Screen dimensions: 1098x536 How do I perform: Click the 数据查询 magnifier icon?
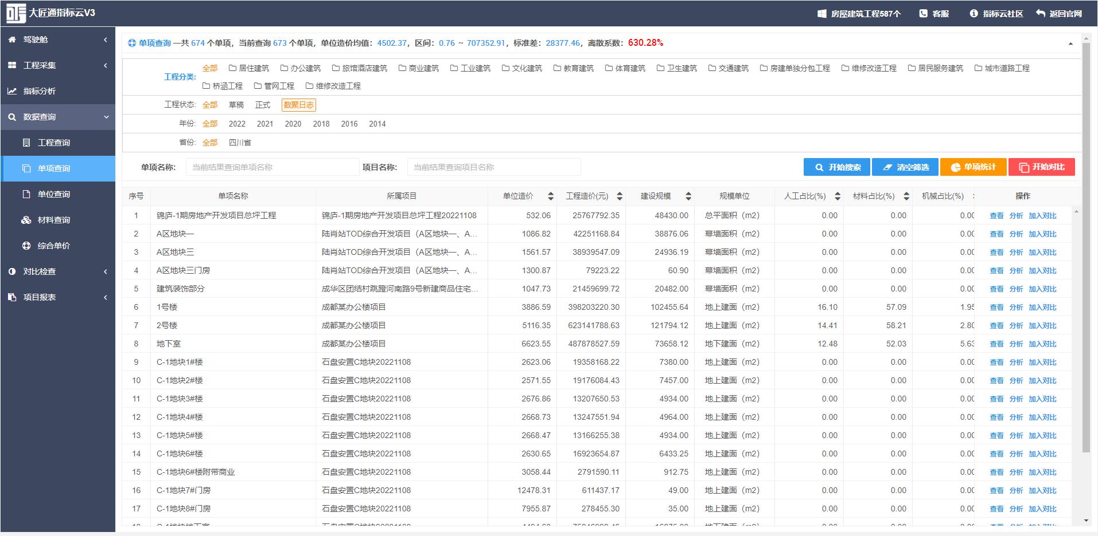(x=12, y=117)
